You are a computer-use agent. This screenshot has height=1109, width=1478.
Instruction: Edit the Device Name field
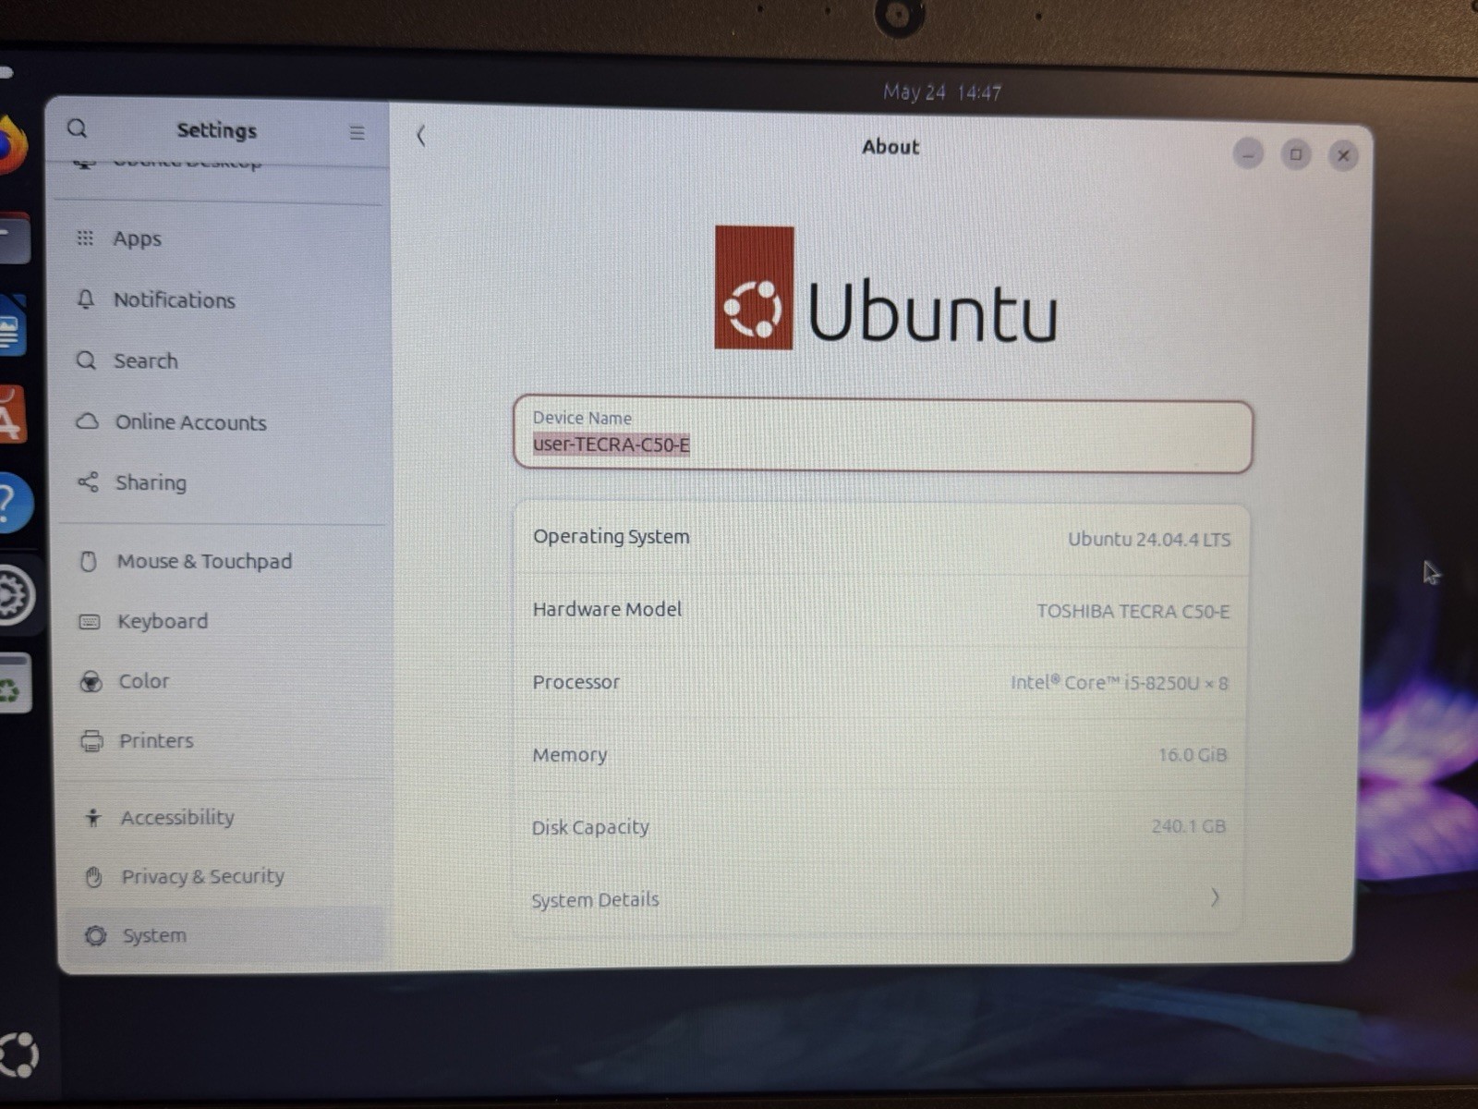pos(882,434)
